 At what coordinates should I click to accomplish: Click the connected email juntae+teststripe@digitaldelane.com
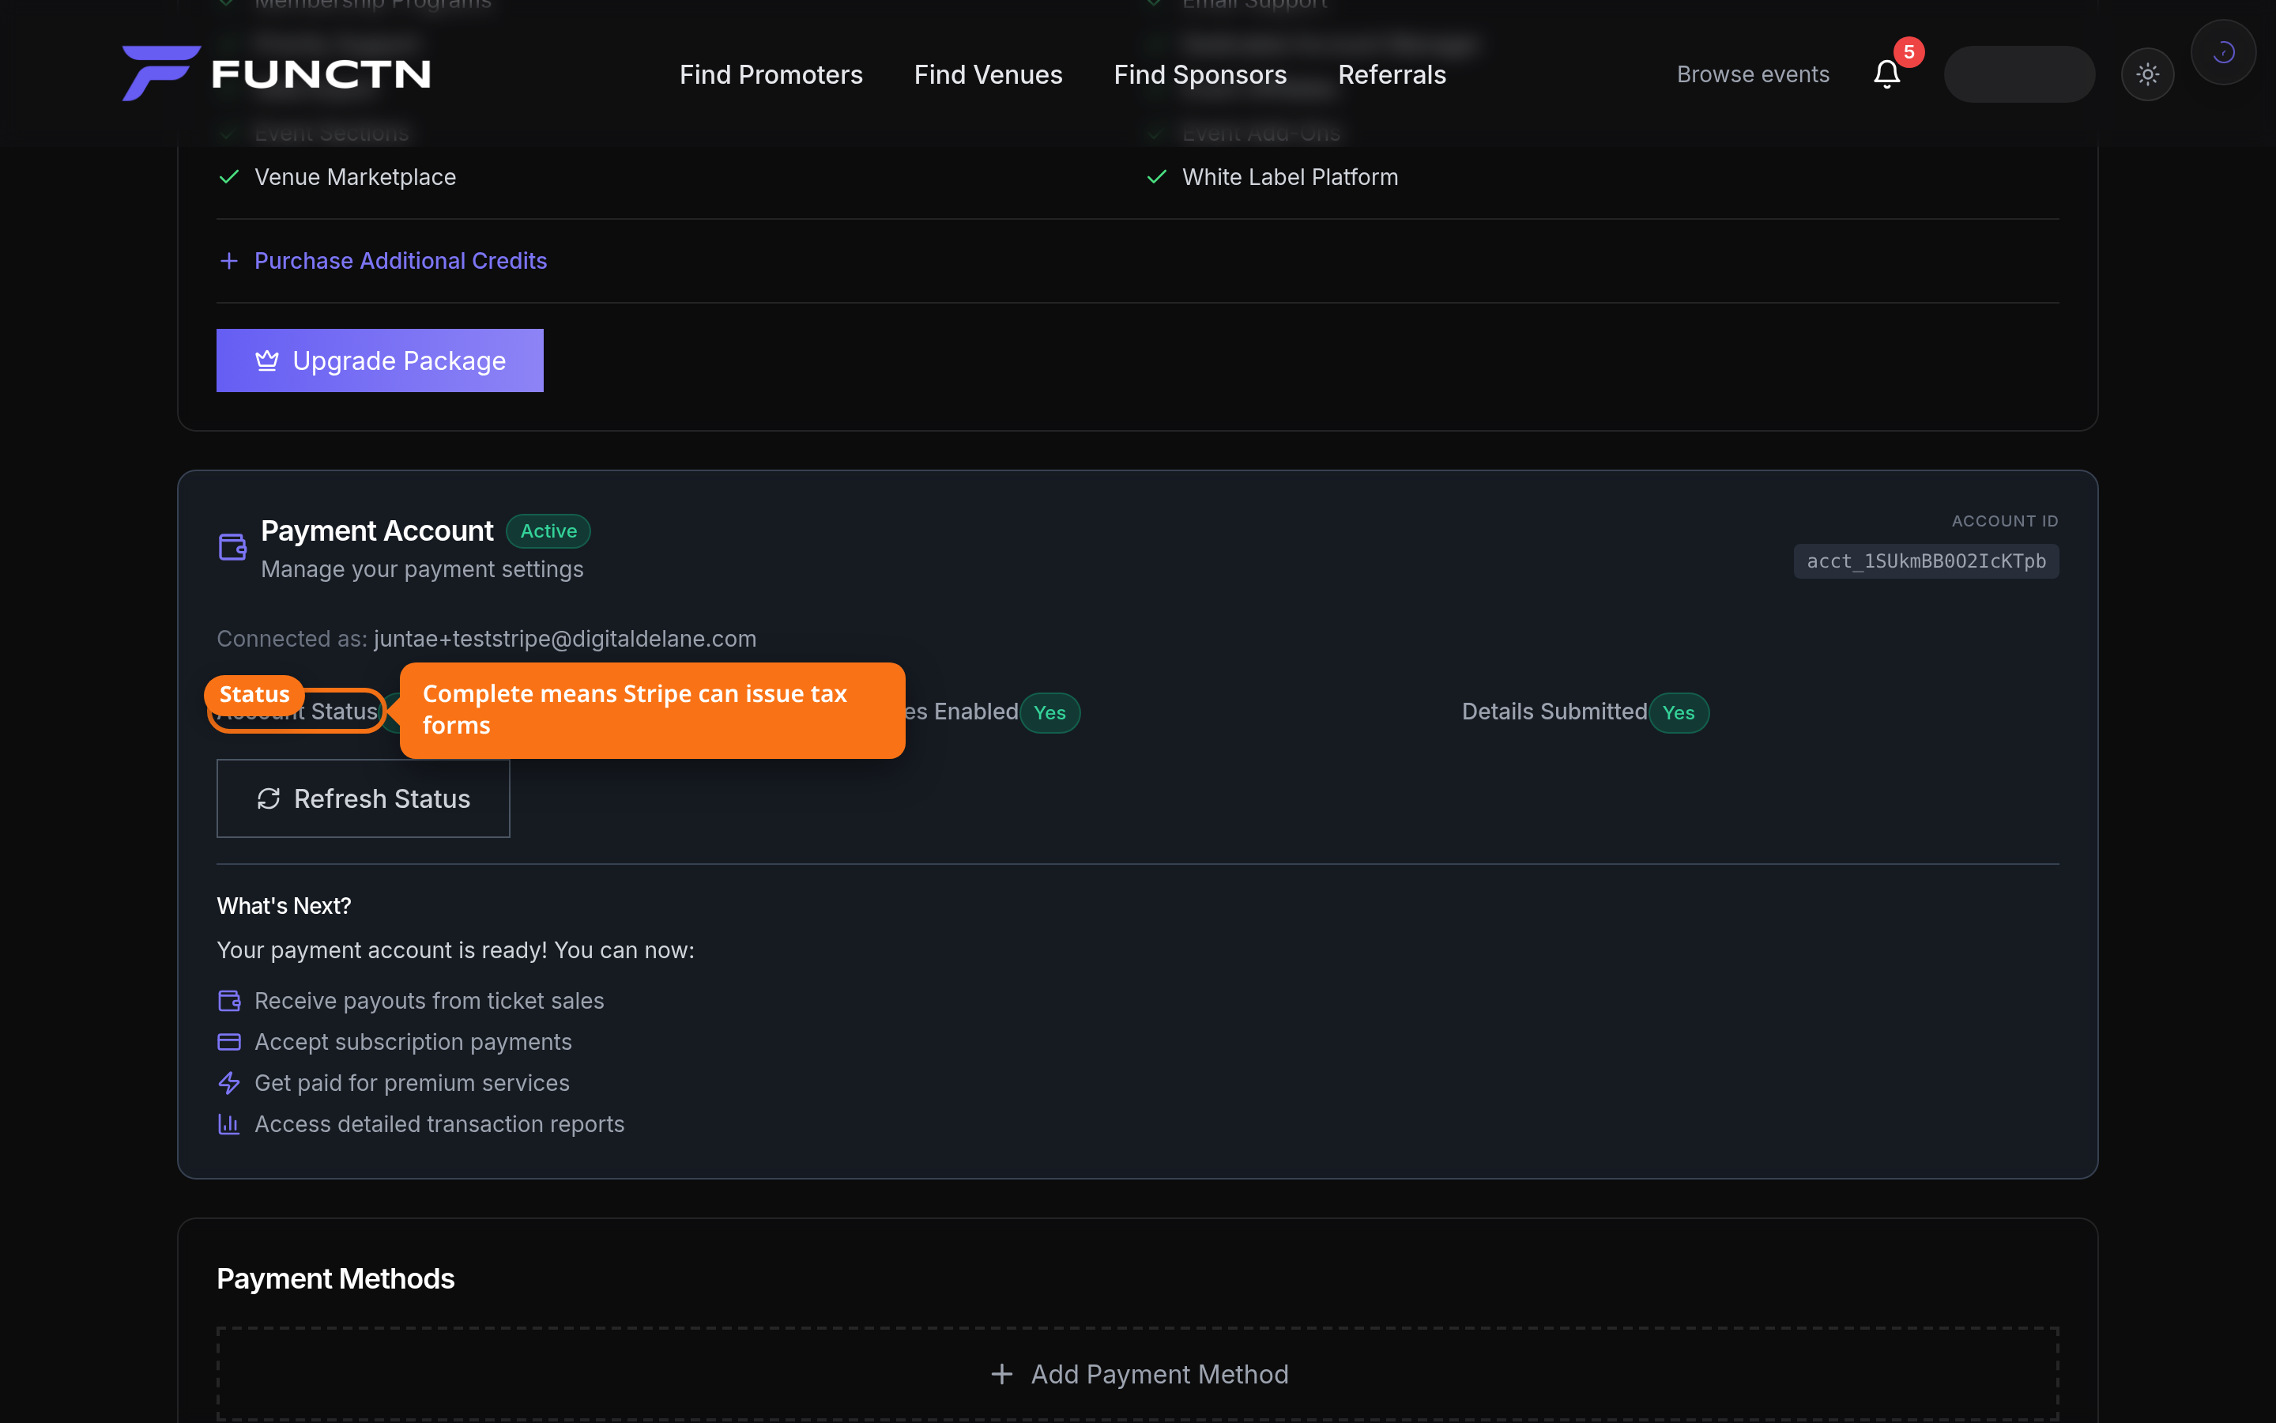tap(564, 639)
